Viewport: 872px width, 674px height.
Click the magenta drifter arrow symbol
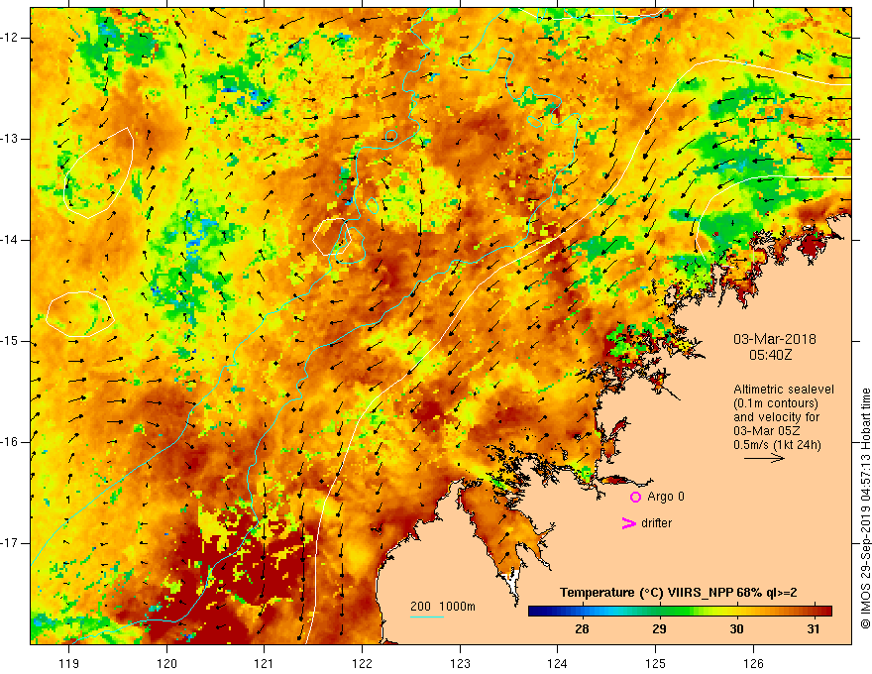628,523
